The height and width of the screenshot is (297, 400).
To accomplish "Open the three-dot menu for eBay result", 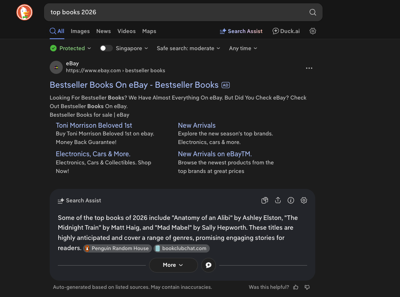I will click(x=309, y=68).
